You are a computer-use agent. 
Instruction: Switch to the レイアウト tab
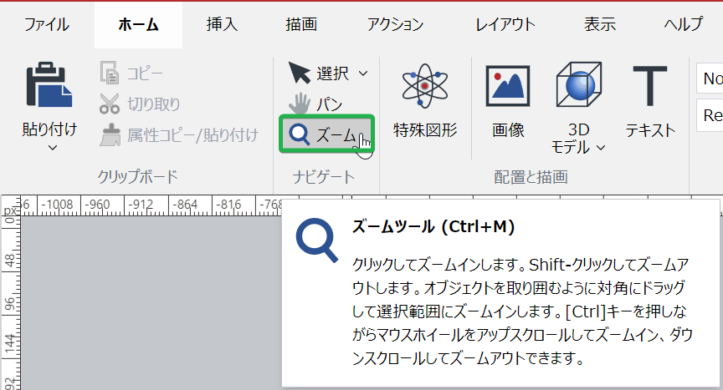pos(505,24)
